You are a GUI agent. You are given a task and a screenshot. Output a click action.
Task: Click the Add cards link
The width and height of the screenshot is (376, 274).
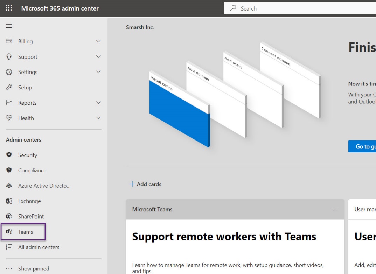[145, 184]
